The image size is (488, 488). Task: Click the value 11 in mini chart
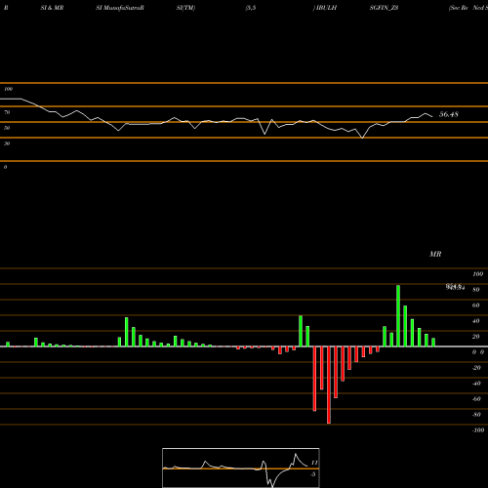pyautogui.click(x=314, y=463)
